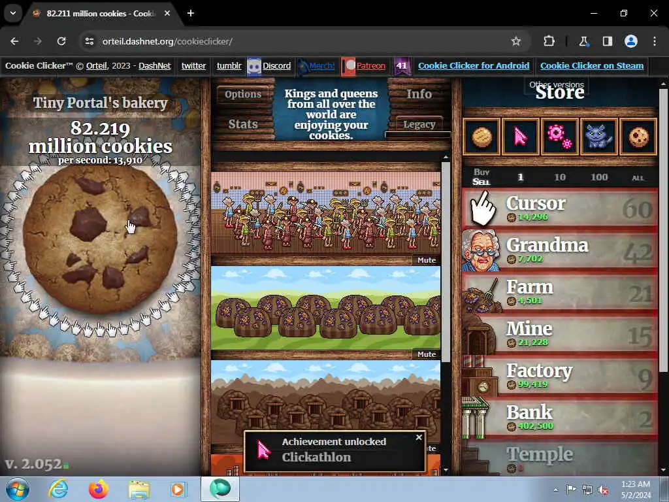Buy the blue kitten upgrade in Store

[x=598, y=137]
